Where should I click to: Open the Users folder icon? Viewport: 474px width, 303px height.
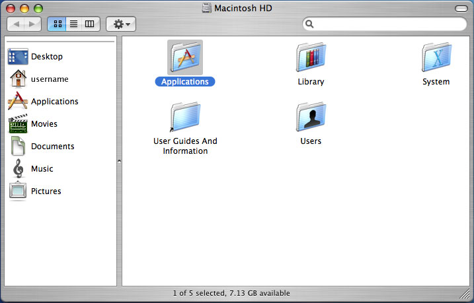click(x=311, y=117)
